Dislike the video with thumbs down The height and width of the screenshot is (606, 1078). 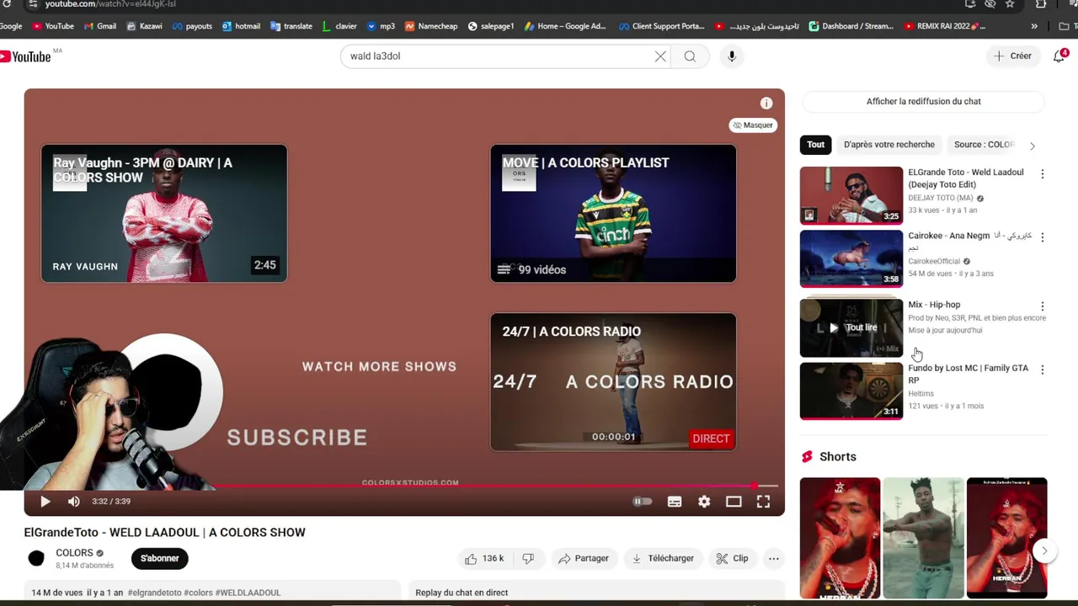528,558
